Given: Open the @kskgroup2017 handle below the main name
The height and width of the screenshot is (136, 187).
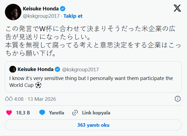Looking at the screenshot, I should (x=41, y=16).
